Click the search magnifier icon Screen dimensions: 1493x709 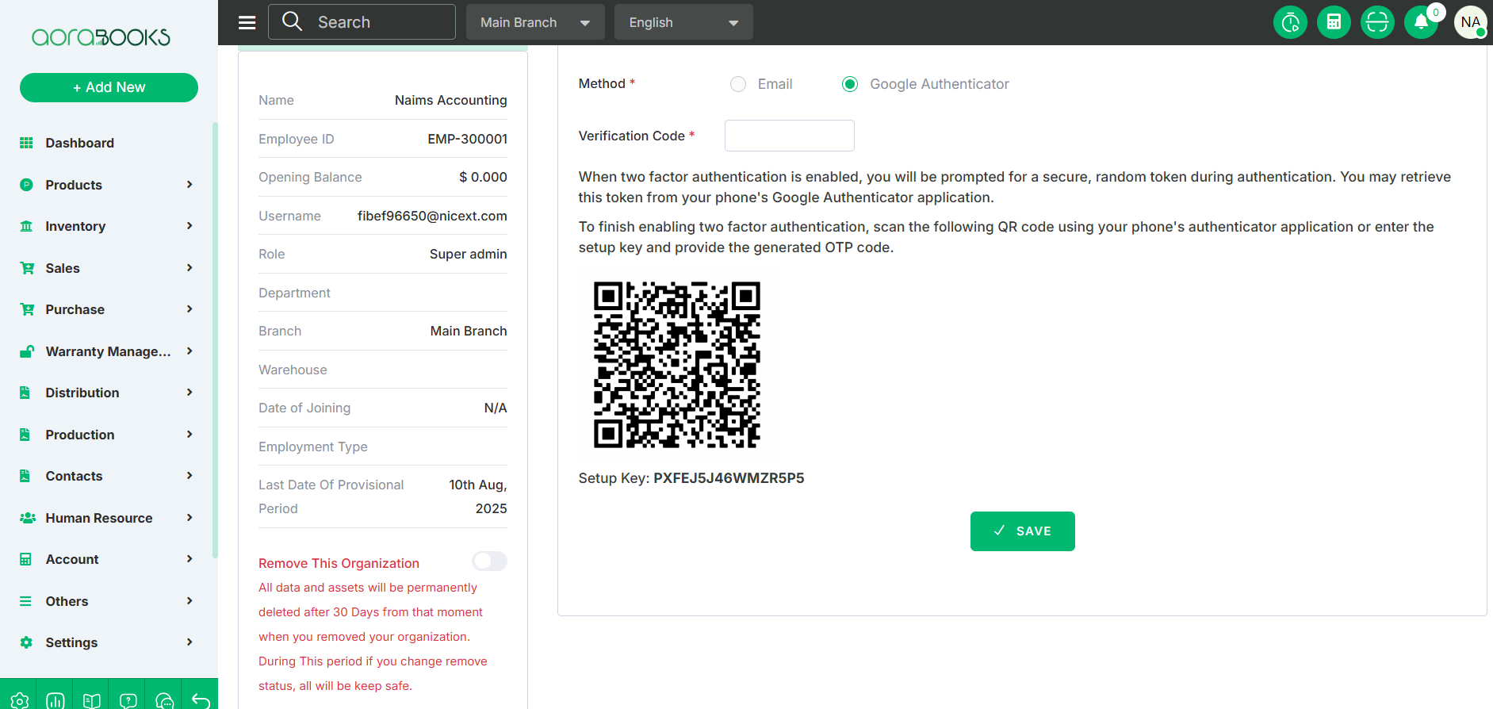pos(292,21)
